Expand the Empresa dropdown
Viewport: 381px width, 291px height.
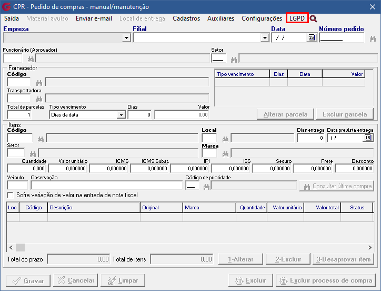(126, 38)
